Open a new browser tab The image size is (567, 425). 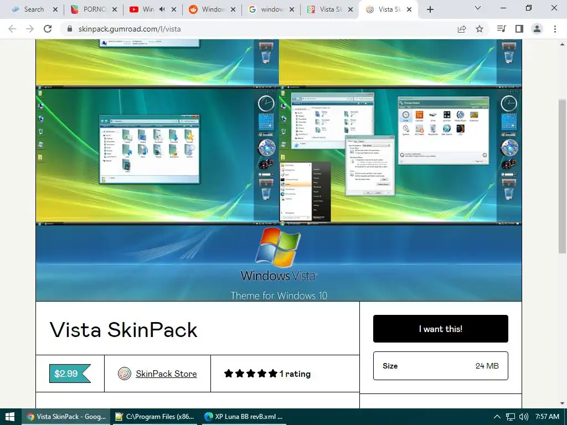coord(430,9)
